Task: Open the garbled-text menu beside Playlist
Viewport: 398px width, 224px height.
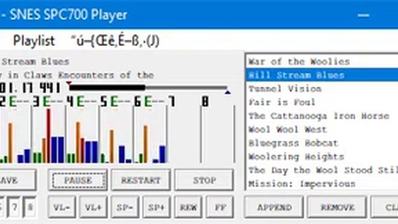Action: pos(115,40)
